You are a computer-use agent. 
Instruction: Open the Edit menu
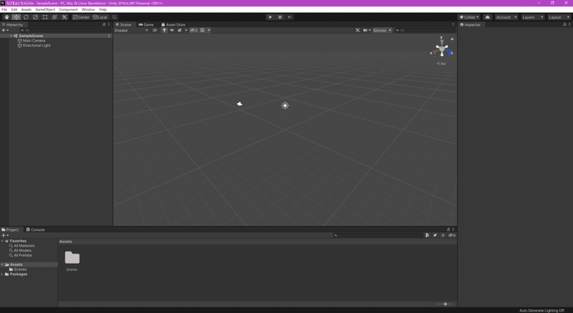pyautogui.click(x=14, y=9)
